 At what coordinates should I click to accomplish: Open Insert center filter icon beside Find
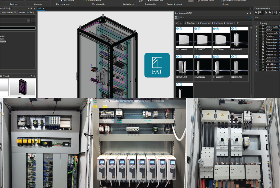[x=177, y=17]
